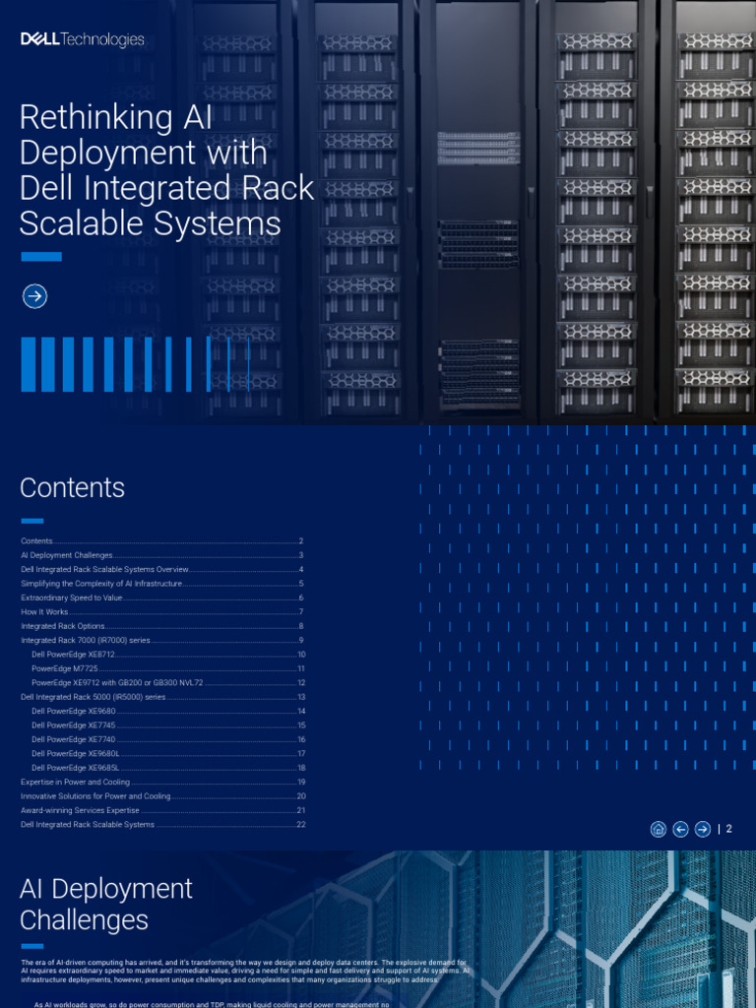Open the How It Works entry
The image size is (756, 1008).
pos(162,612)
